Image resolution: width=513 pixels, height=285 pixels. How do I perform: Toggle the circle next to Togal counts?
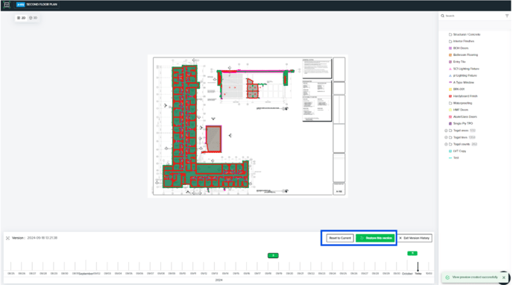(x=446, y=144)
